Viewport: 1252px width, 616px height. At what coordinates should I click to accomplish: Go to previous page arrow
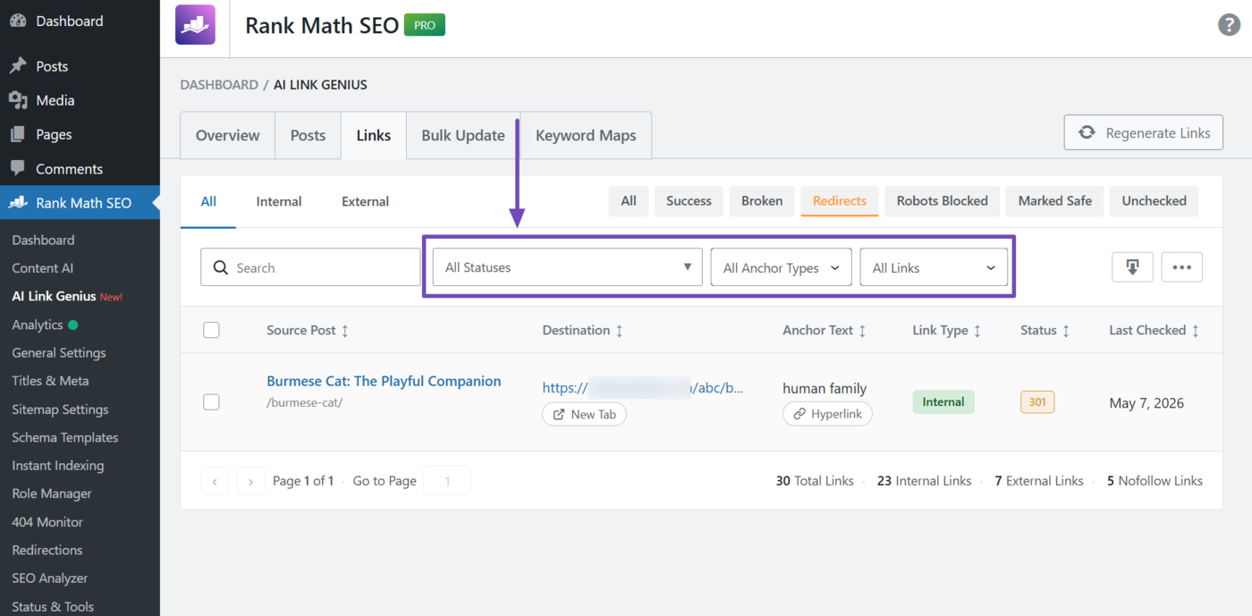(x=215, y=481)
